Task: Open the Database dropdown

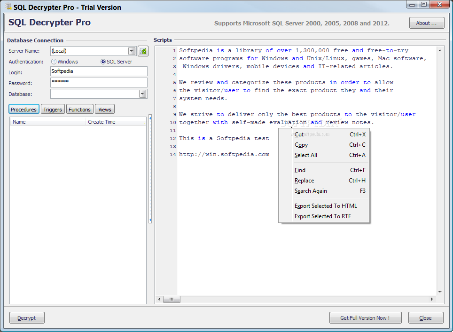Action: tap(143, 94)
